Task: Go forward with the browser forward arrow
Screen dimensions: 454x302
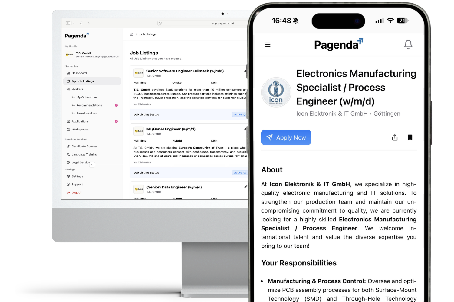Action: coord(89,23)
